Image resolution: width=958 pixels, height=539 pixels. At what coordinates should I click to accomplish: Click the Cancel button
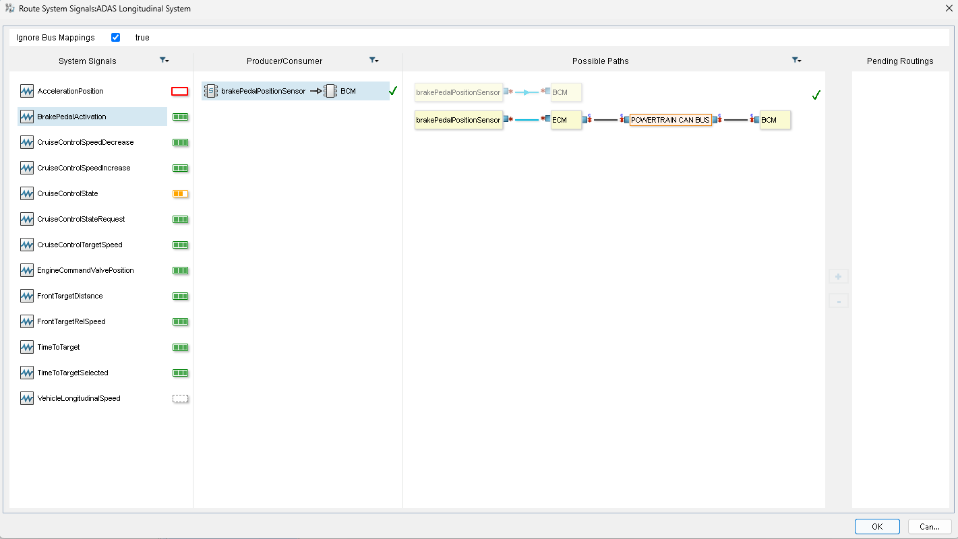[929, 527]
